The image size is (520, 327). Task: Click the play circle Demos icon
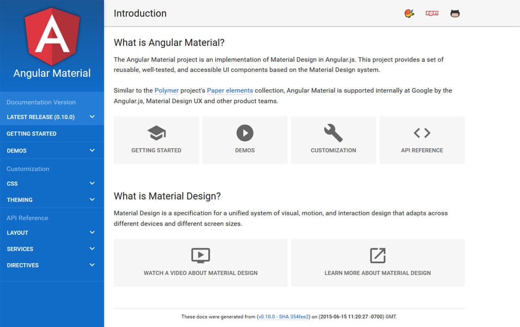(x=245, y=133)
